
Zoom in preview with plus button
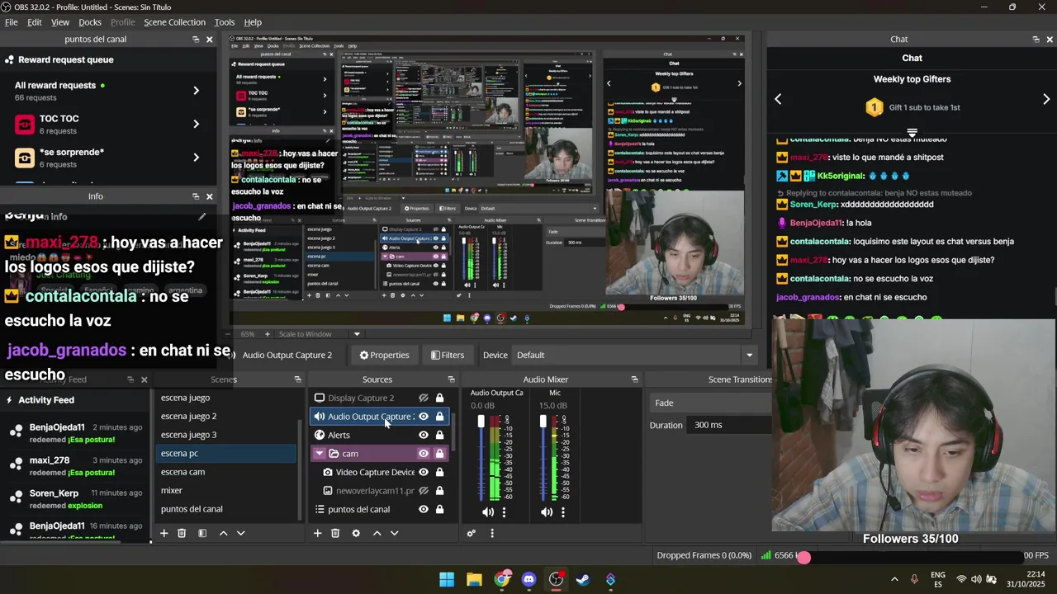point(267,334)
